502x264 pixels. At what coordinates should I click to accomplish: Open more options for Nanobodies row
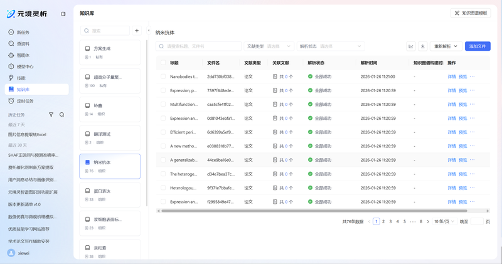coord(473,77)
